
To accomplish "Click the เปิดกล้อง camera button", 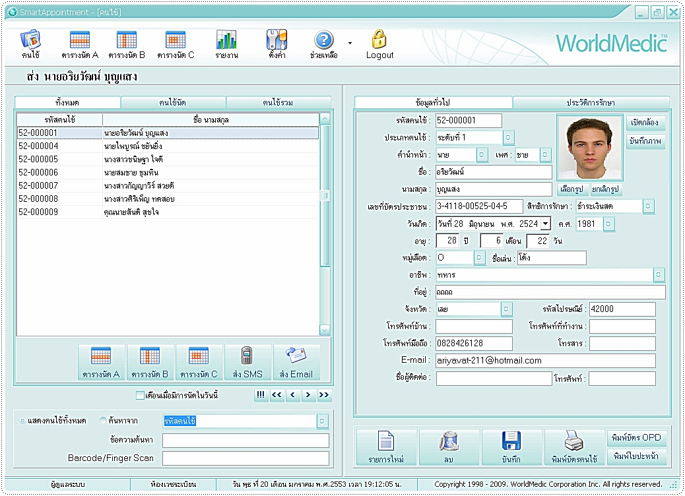I will coord(645,123).
